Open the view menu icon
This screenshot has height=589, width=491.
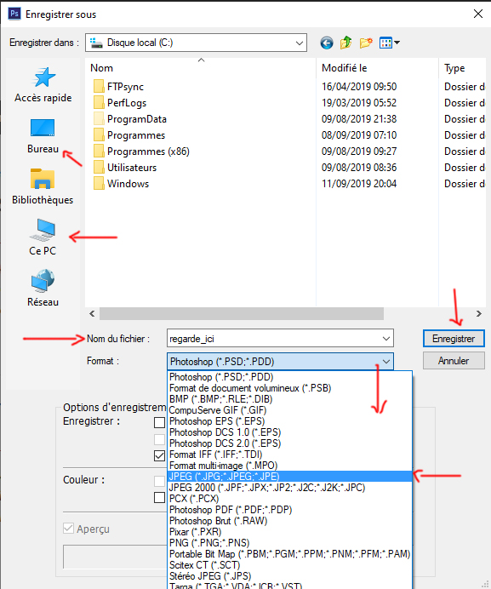389,43
